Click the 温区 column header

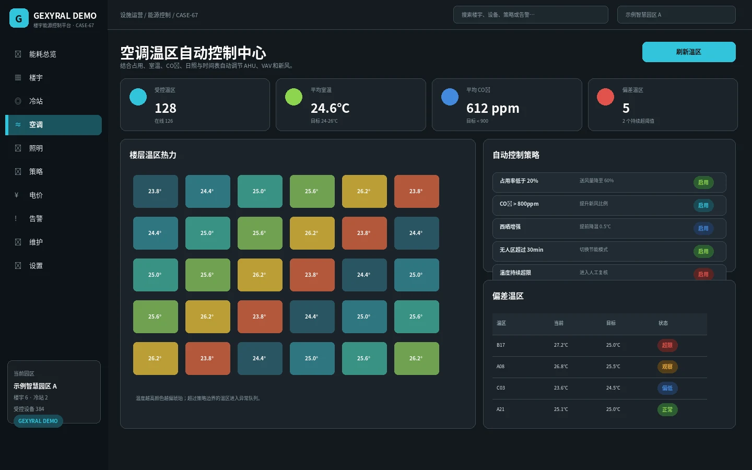coord(501,323)
